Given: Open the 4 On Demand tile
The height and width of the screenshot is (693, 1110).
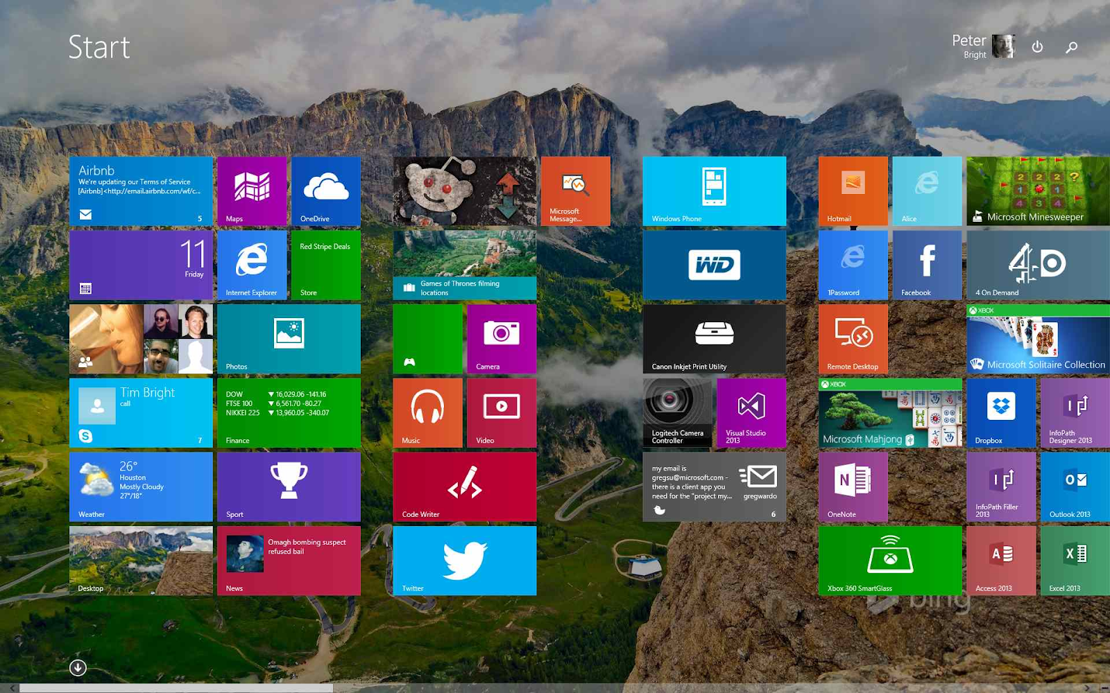Looking at the screenshot, I should point(1039,265).
